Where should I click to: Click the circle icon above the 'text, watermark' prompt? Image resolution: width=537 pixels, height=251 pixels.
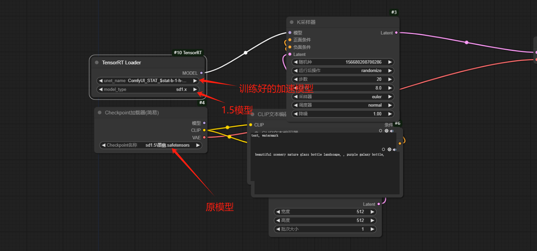click(x=381, y=131)
